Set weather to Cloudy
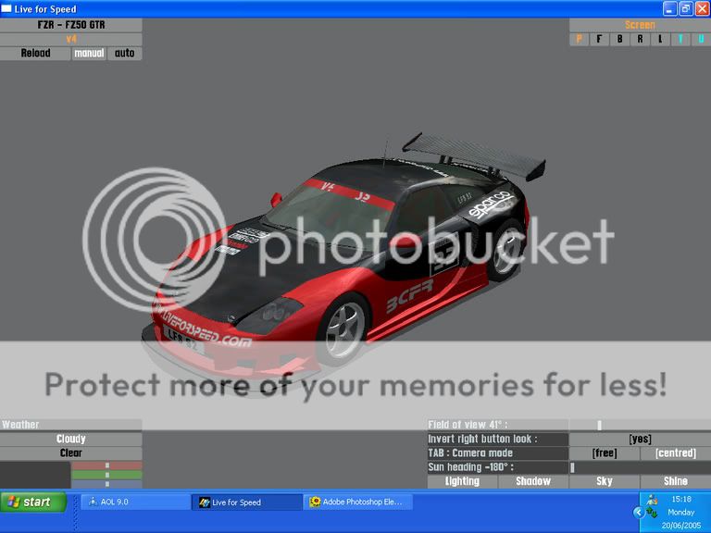 [x=71, y=439]
